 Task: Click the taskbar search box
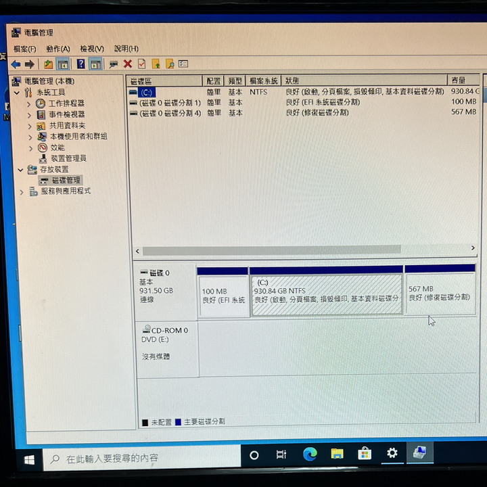142,459
